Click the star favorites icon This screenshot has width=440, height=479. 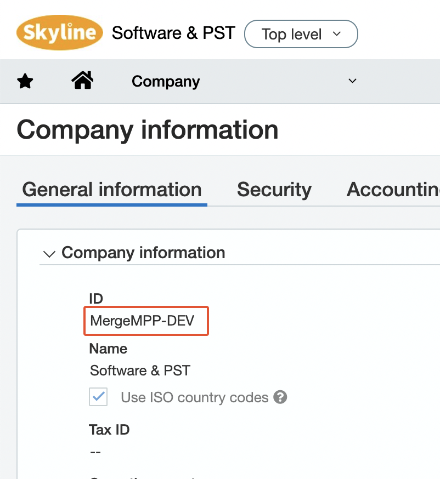pyautogui.click(x=25, y=82)
